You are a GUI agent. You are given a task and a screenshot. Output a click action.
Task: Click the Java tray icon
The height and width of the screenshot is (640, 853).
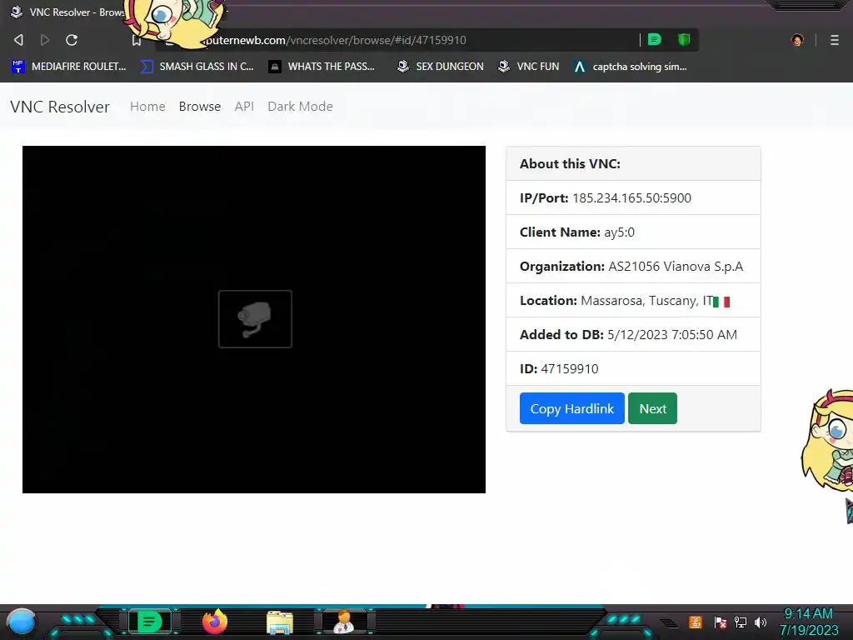coord(696,622)
